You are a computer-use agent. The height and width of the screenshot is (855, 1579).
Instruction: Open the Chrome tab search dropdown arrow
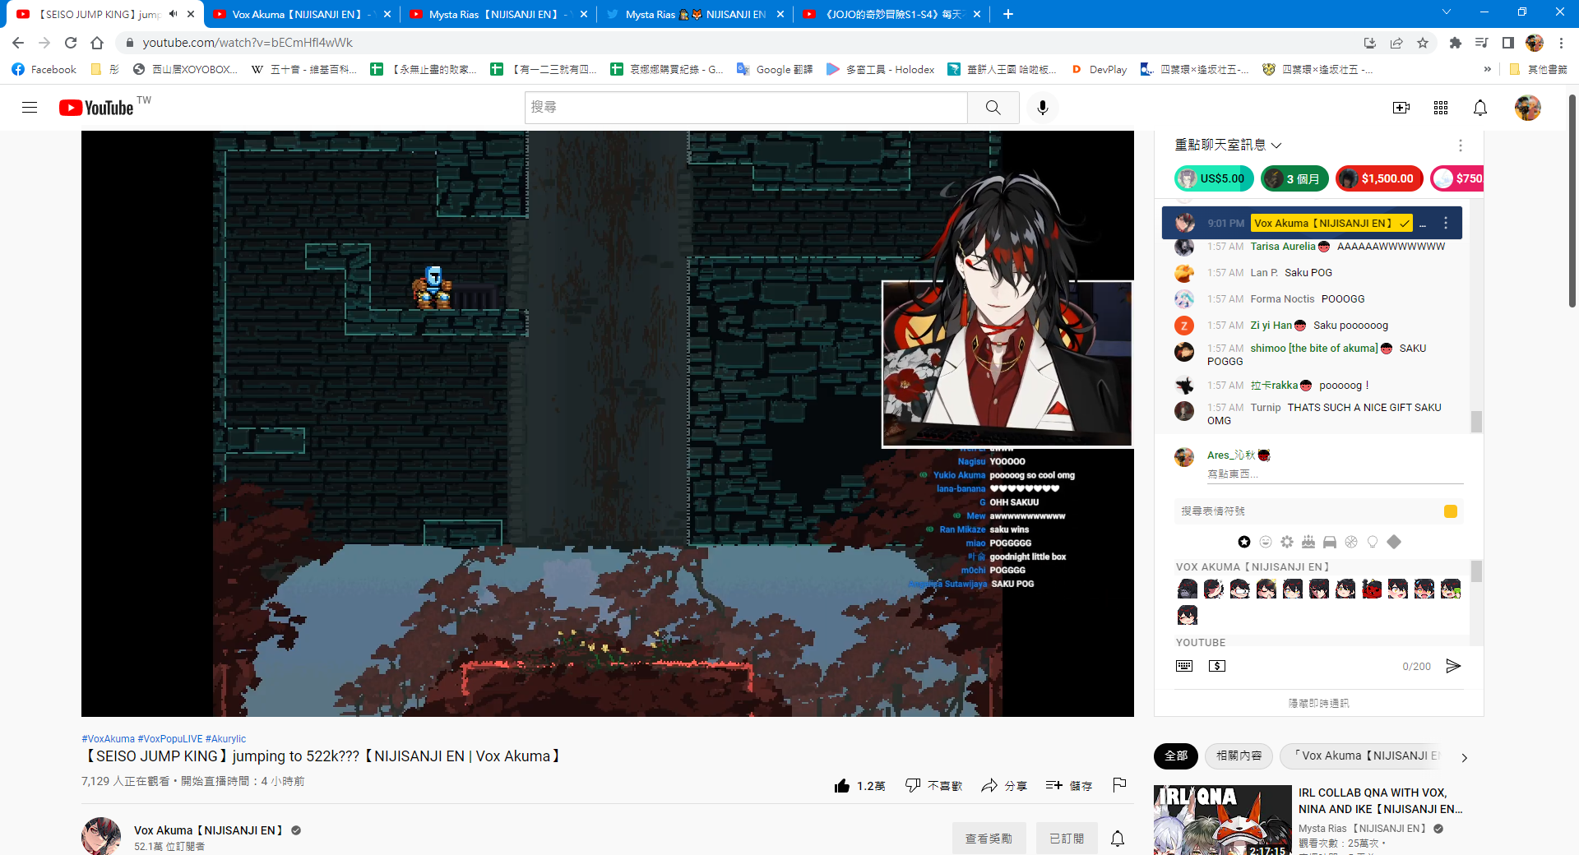click(1447, 12)
